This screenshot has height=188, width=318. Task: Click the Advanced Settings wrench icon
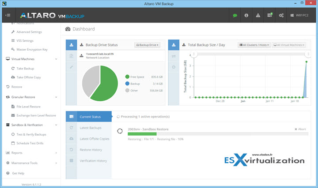[x=13, y=32]
